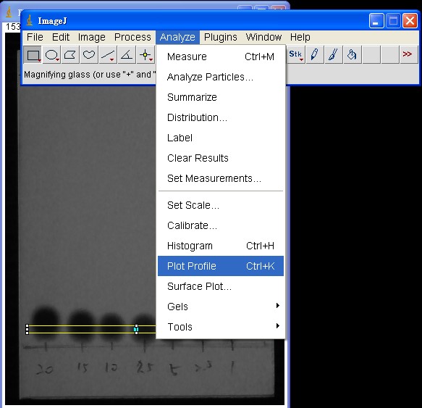
Task: Choose Summarize in the menu
Action: pyautogui.click(x=221, y=97)
